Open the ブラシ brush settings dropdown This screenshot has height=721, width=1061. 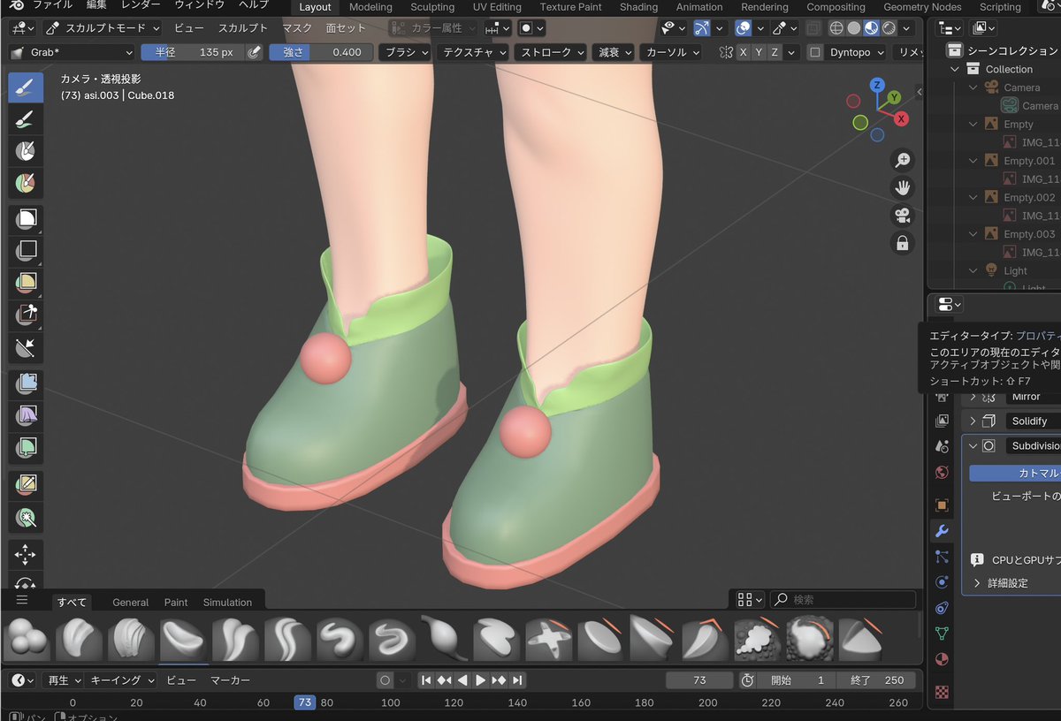pyautogui.click(x=405, y=52)
